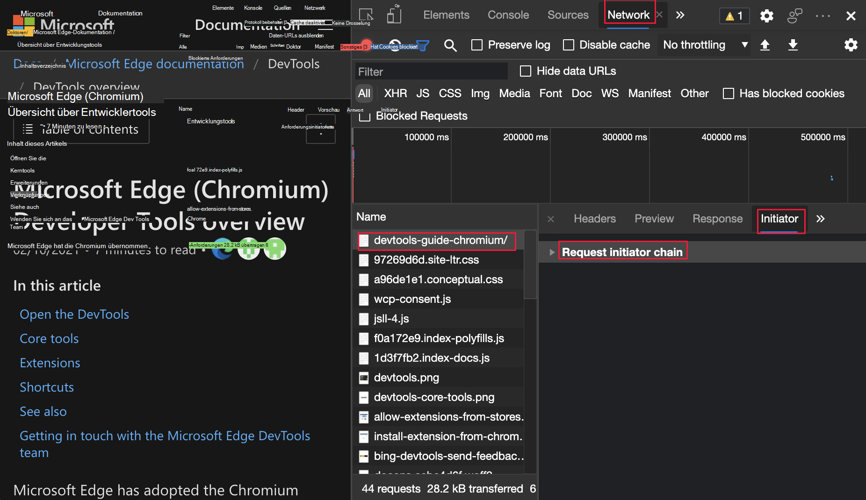
Task: Click file icon beside jsll-4.js
Action: click(x=363, y=319)
